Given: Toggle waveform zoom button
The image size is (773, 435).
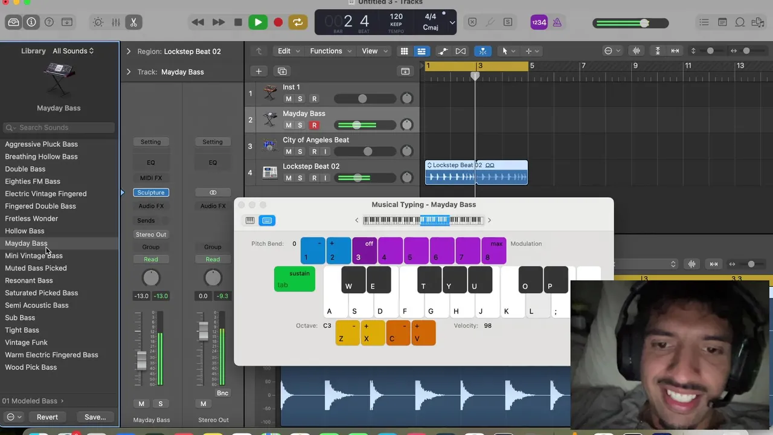Looking at the screenshot, I should 636,51.
